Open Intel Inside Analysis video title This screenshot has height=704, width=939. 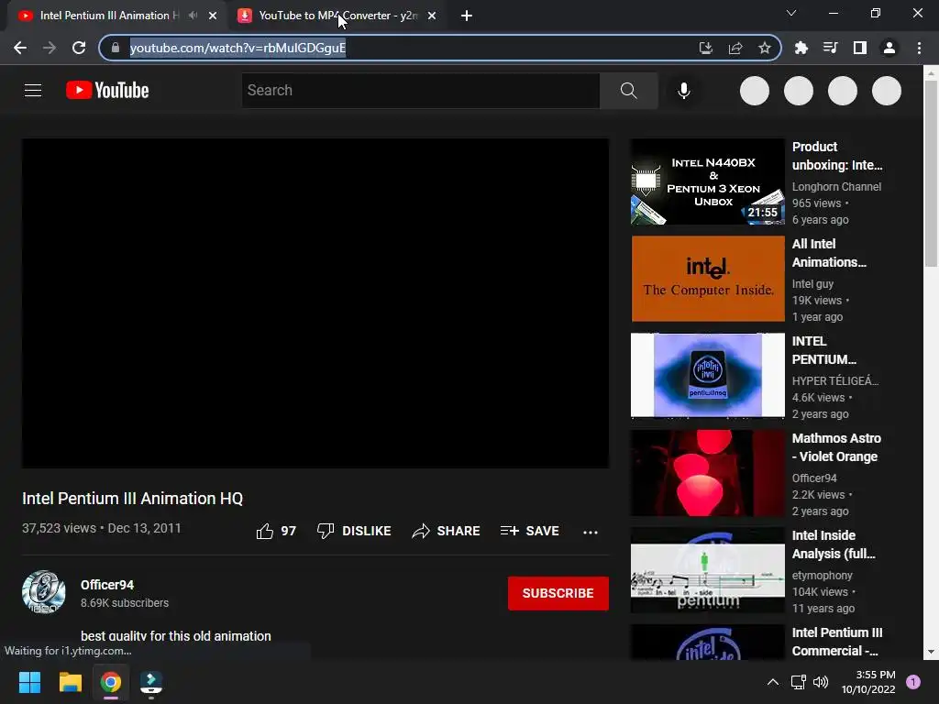(834, 544)
